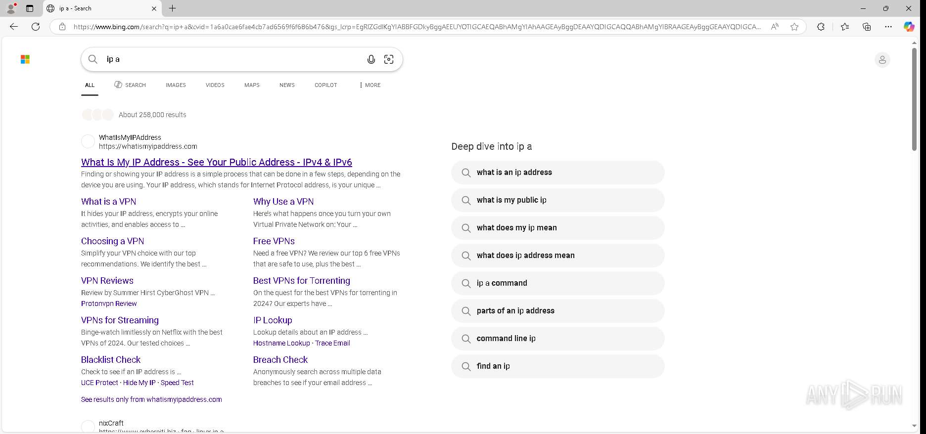Open the 'Choosing a VPN' link

[113, 241]
